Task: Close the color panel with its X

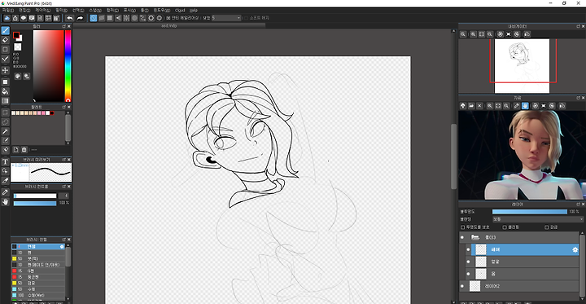Action: point(68,26)
